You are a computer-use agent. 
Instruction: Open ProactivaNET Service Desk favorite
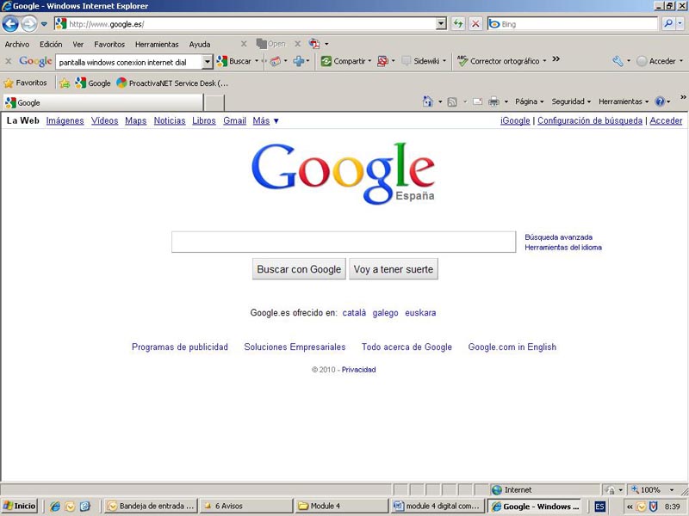[172, 83]
